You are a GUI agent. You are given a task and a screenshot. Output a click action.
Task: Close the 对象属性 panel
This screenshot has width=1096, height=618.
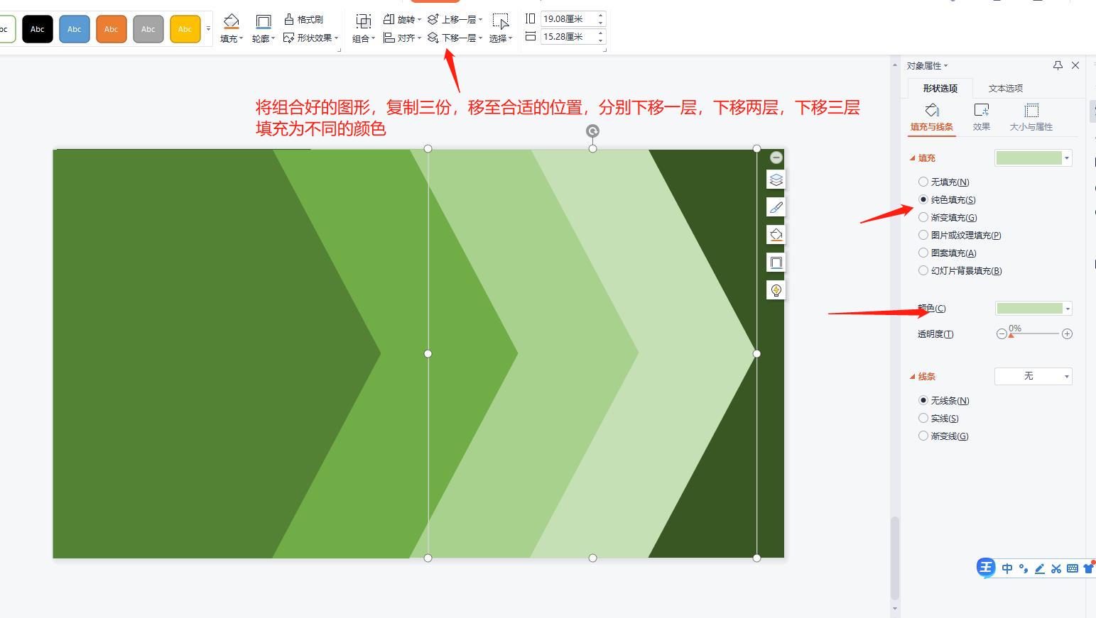pos(1075,65)
